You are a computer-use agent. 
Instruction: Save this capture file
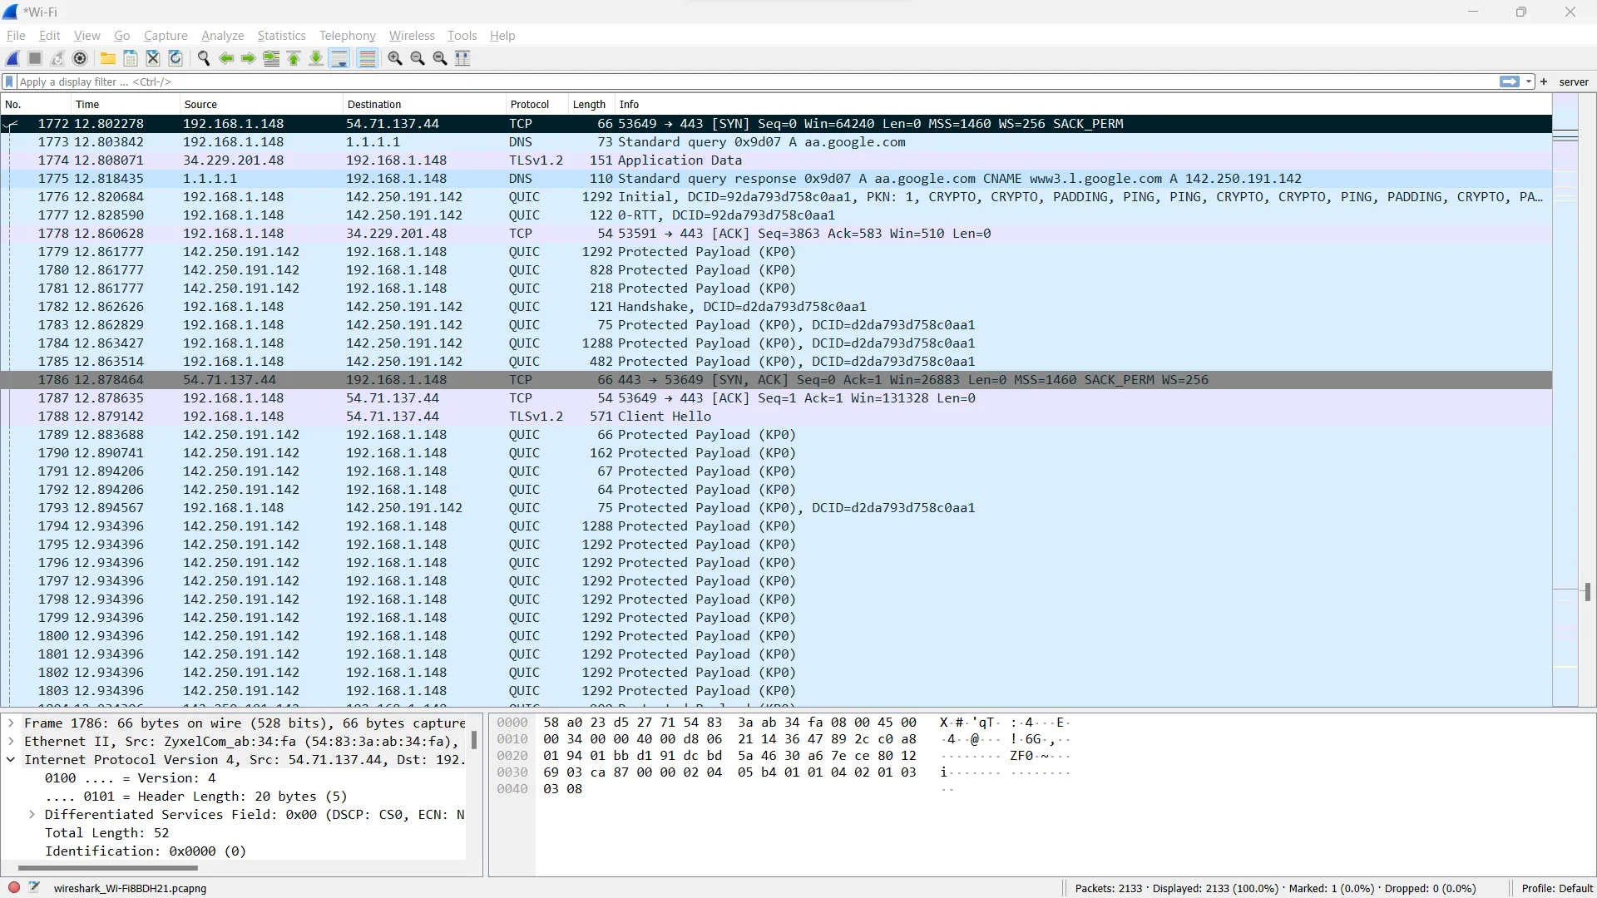[131, 58]
